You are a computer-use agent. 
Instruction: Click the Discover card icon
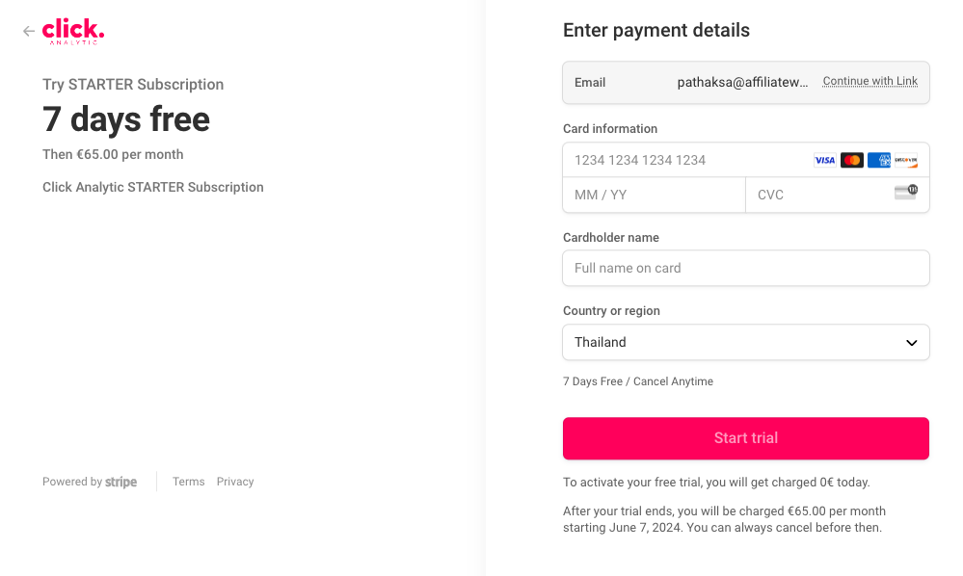coord(906,160)
